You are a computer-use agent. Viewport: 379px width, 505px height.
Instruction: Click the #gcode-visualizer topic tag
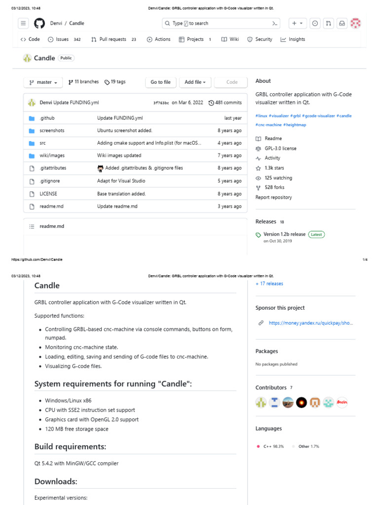coord(318,116)
